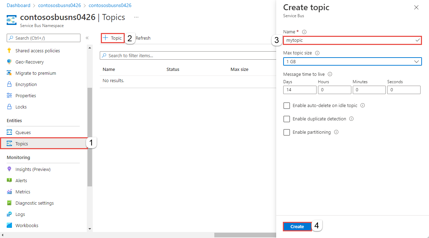Click the Name field info icon
The width and height of the screenshot is (429, 238).
coord(304,32)
